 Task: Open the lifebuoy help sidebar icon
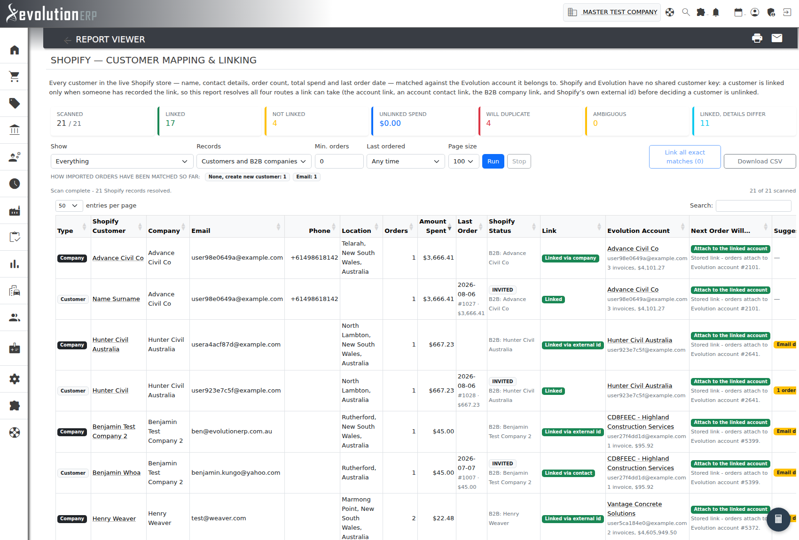pyautogui.click(x=15, y=432)
